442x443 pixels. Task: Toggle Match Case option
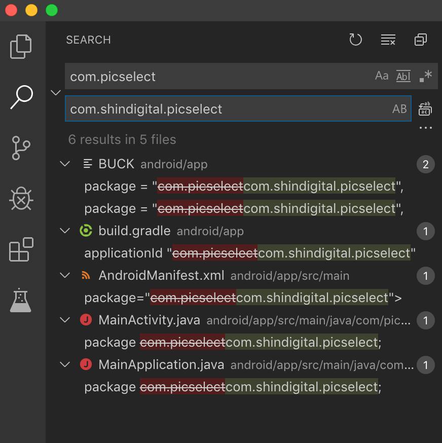coord(382,76)
